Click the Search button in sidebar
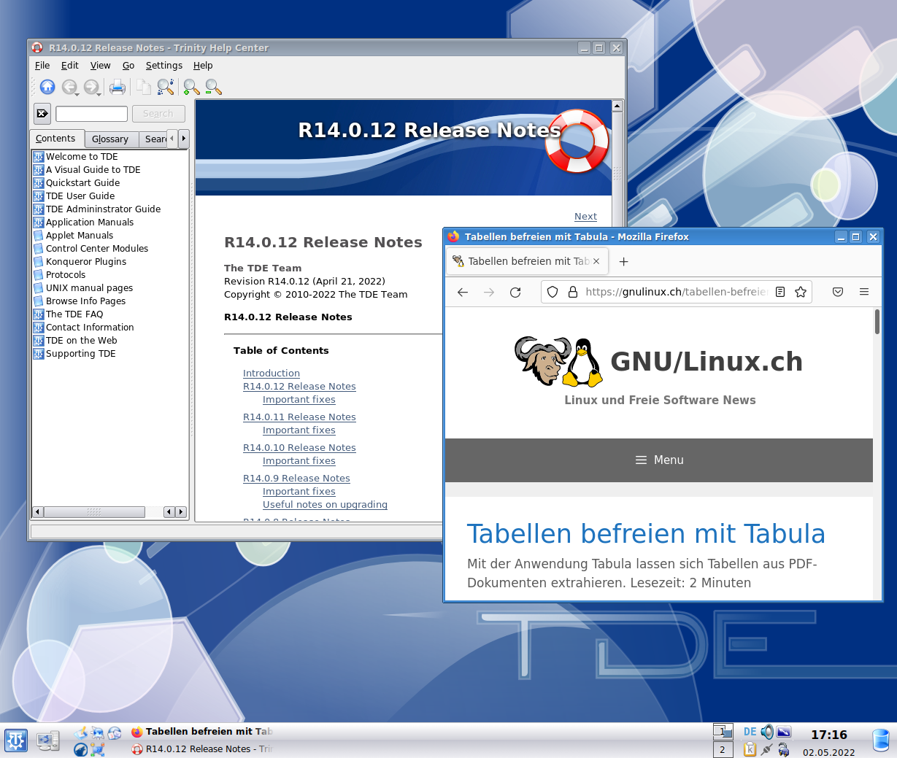897x758 pixels. [158, 114]
